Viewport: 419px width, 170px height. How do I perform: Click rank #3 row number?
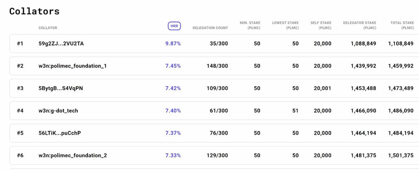[x=20, y=88]
